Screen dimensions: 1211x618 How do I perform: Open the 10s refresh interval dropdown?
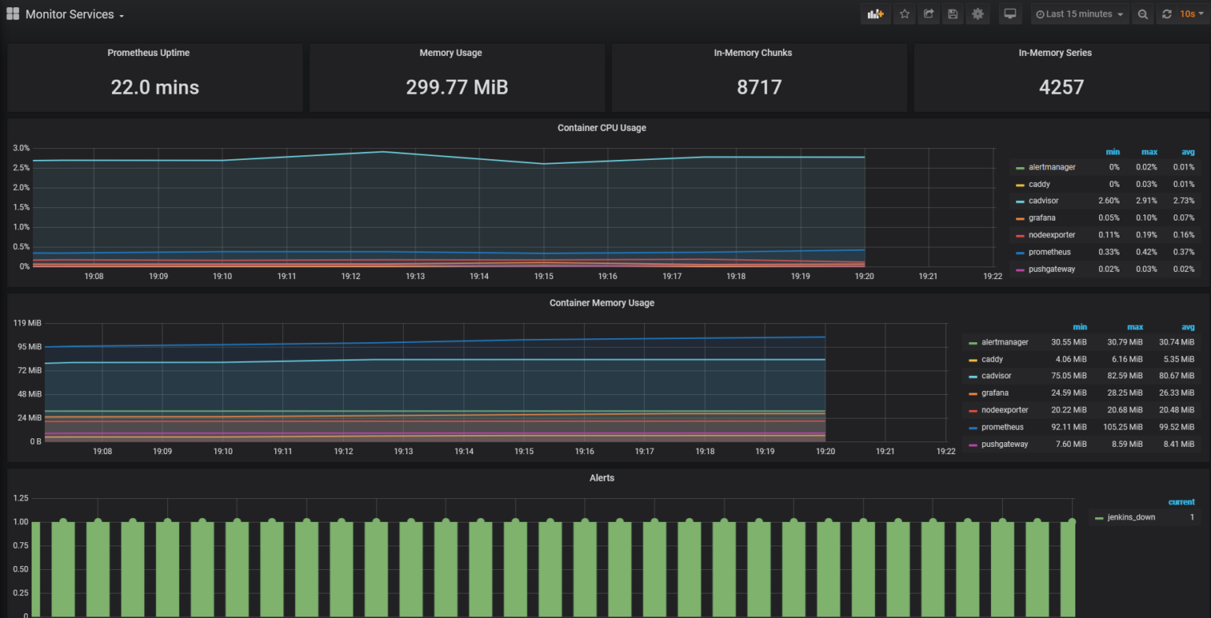coord(1191,14)
